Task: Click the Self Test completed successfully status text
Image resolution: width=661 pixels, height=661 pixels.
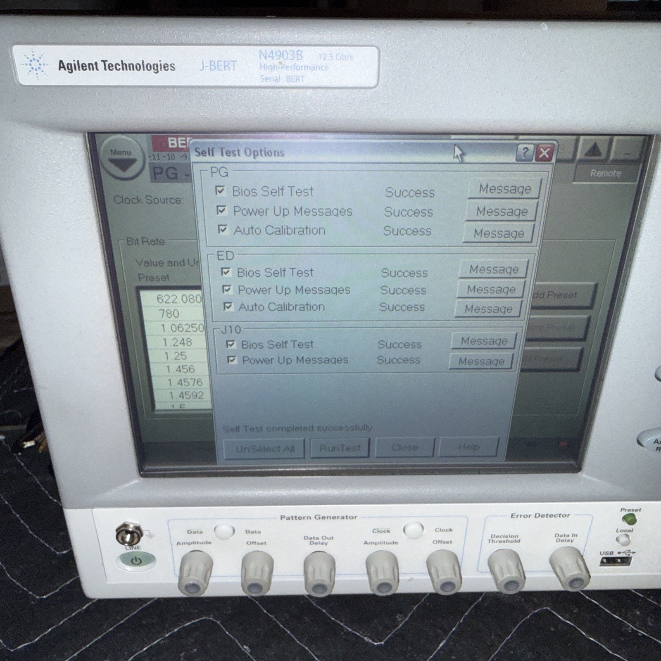Action: click(297, 428)
